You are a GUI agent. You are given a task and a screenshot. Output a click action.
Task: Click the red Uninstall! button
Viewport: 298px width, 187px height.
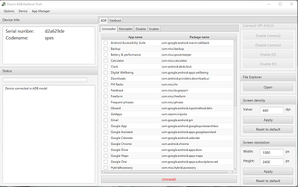point(169,180)
